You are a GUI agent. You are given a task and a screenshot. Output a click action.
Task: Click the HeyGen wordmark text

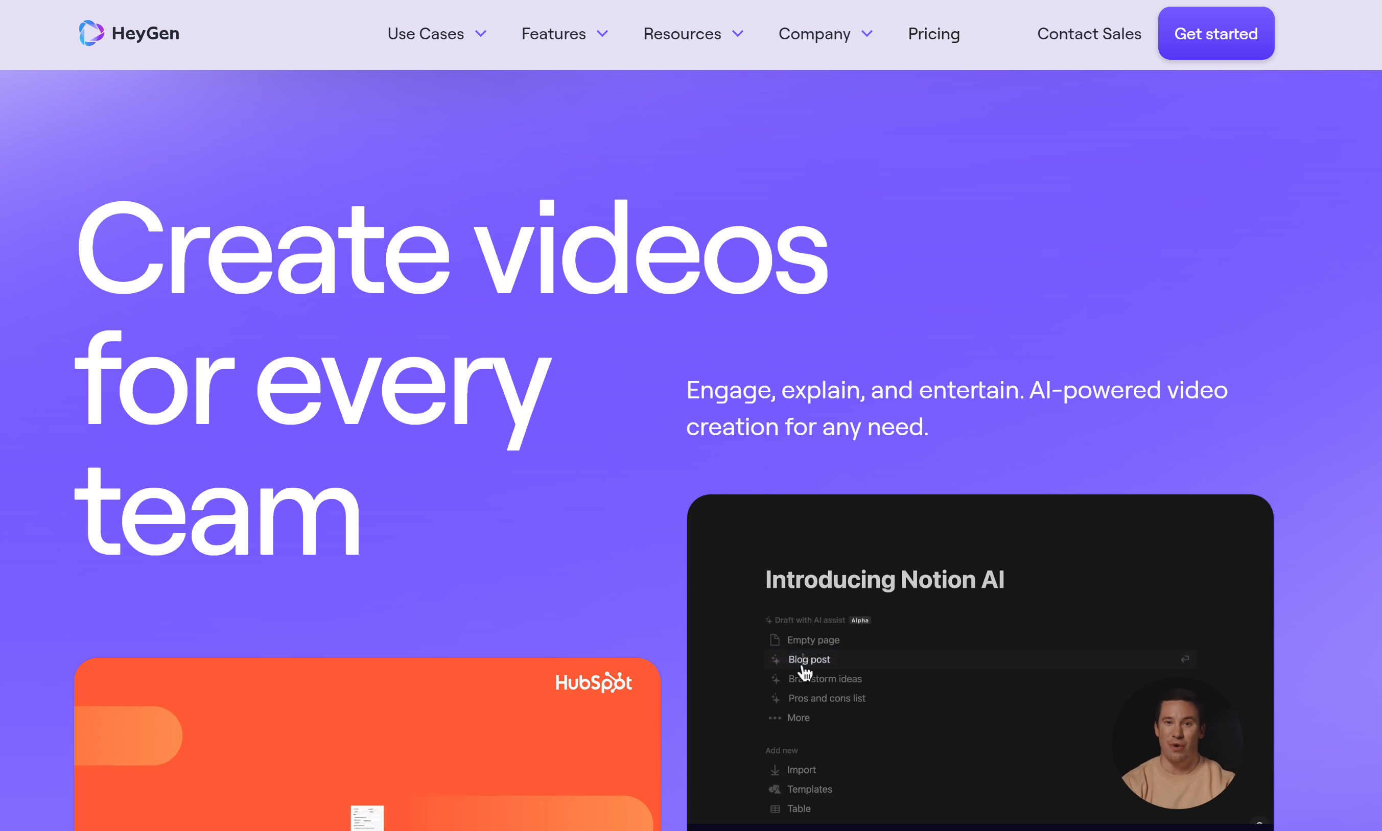click(146, 33)
